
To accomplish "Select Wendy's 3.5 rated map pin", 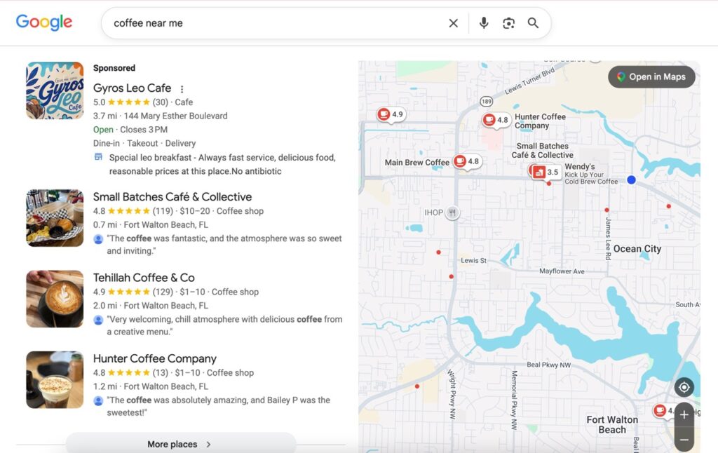I will click(546, 173).
